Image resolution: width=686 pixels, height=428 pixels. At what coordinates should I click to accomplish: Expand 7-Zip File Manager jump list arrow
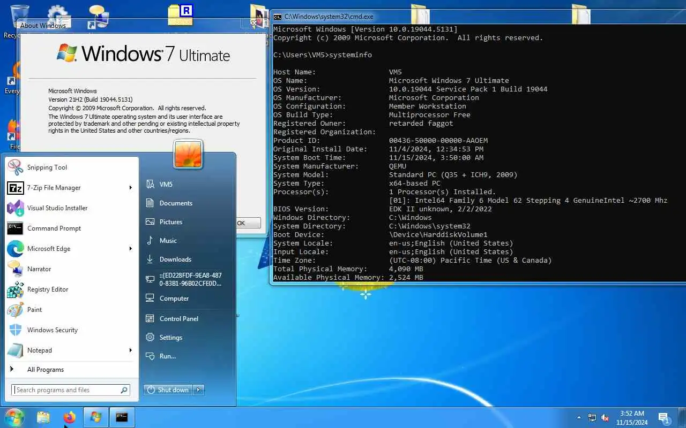pyautogui.click(x=131, y=188)
